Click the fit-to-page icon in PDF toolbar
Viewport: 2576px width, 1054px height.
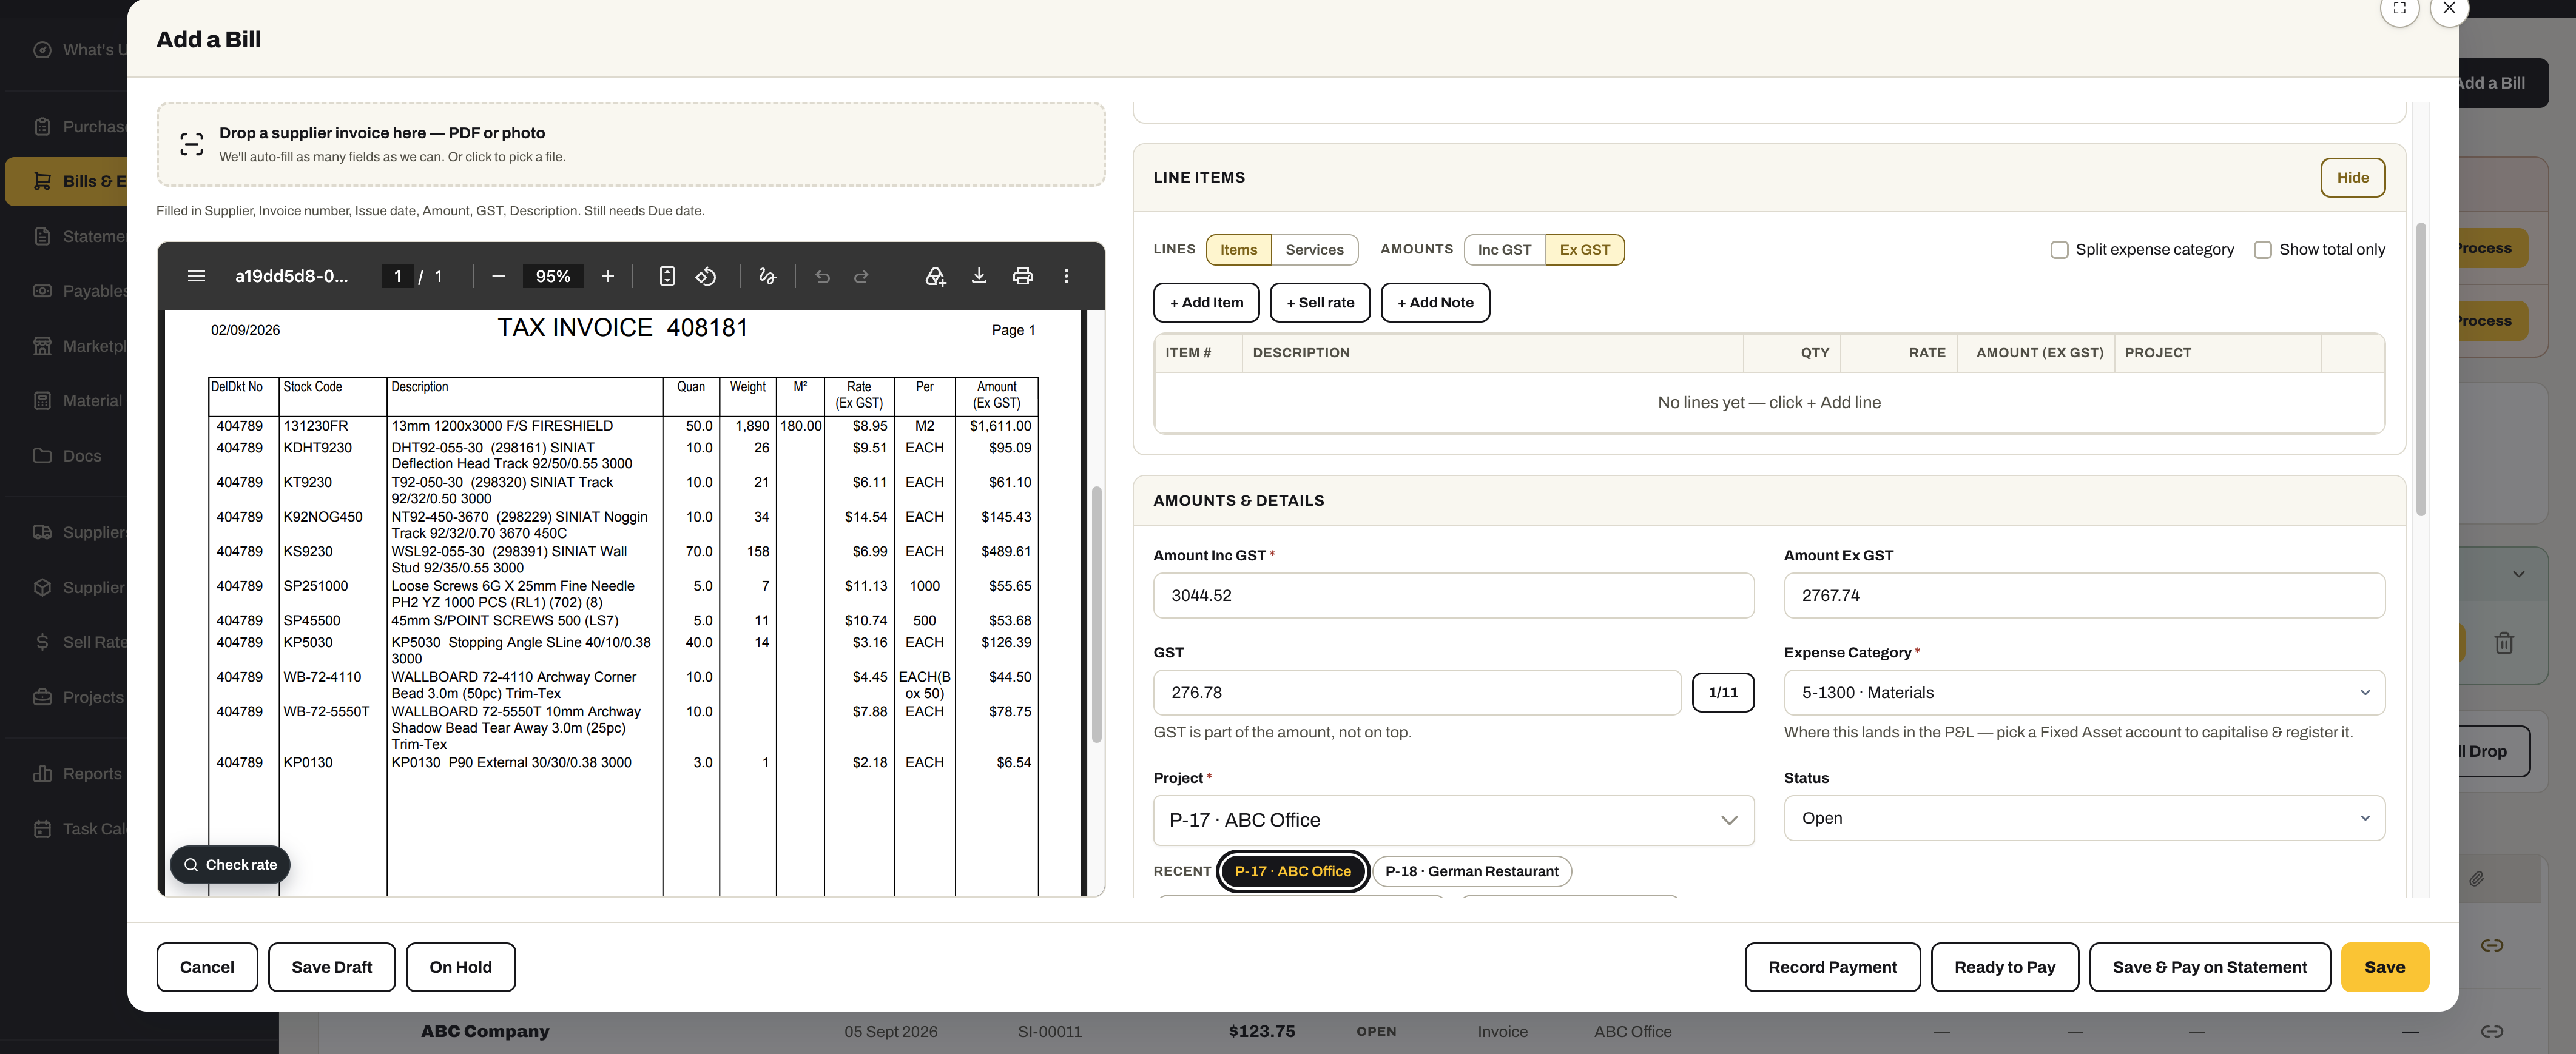(667, 276)
